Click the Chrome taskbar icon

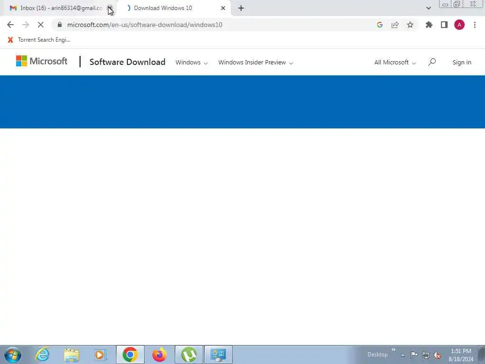click(130, 355)
